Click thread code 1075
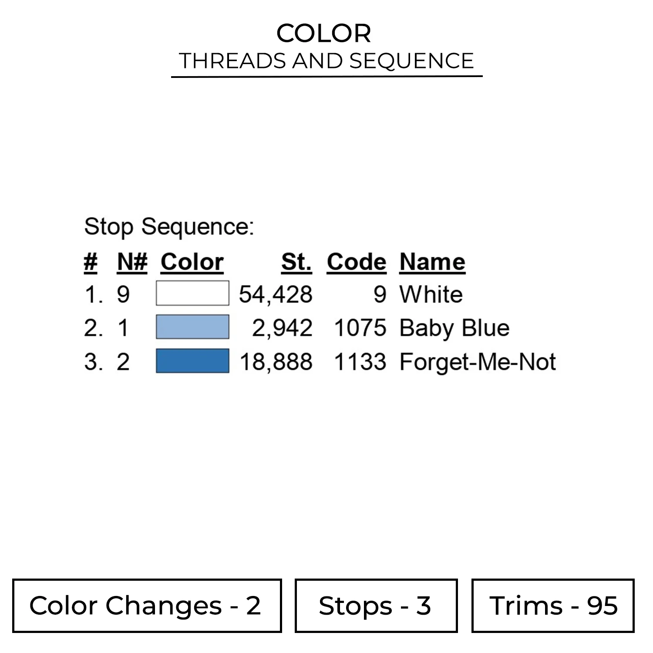653x653 pixels. [x=360, y=328]
